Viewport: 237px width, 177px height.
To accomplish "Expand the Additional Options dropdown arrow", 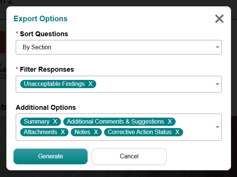I will point(218,127).
